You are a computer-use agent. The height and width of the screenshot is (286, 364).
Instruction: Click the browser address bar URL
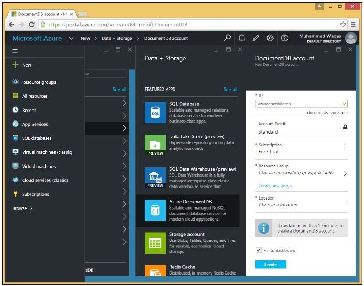pyautogui.click(x=117, y=25)
